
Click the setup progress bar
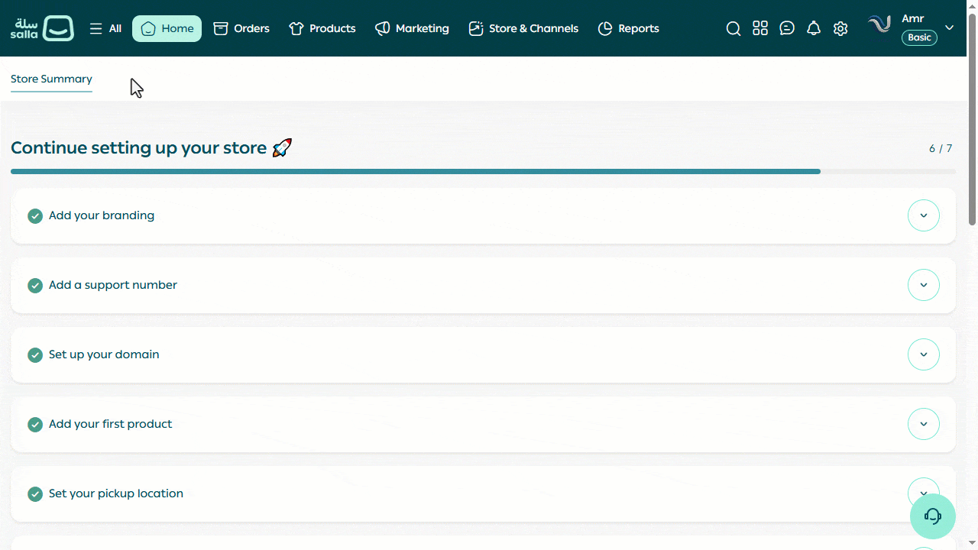click(x=483, y=172)
